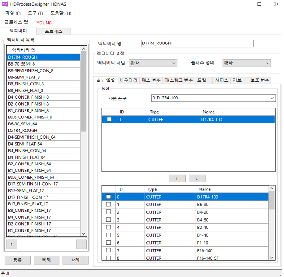
Task: Click the 삭제 button
Action: tap(75, 260)
